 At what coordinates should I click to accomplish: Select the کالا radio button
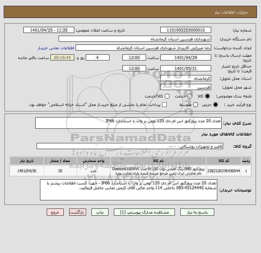click(207, 96)
